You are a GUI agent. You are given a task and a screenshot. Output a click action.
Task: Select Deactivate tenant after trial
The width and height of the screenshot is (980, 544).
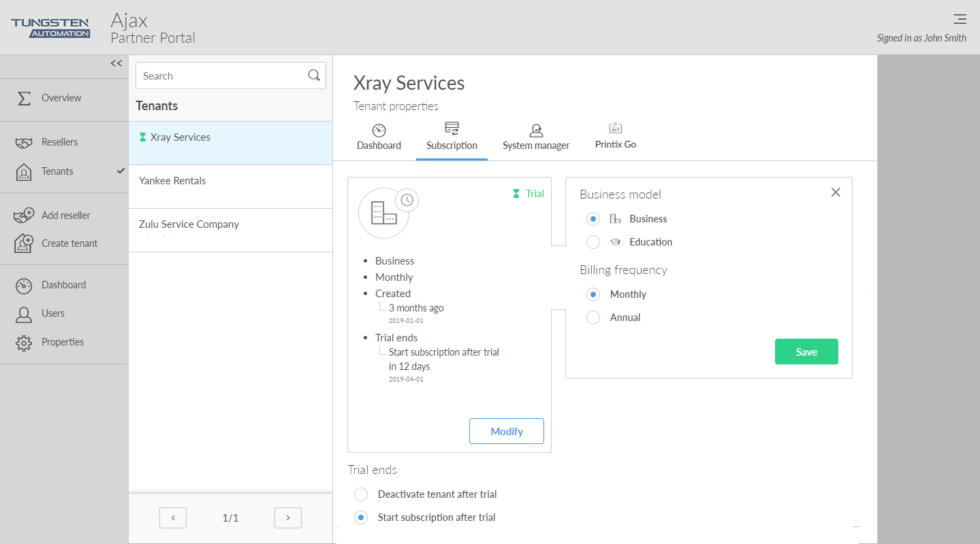361,494
